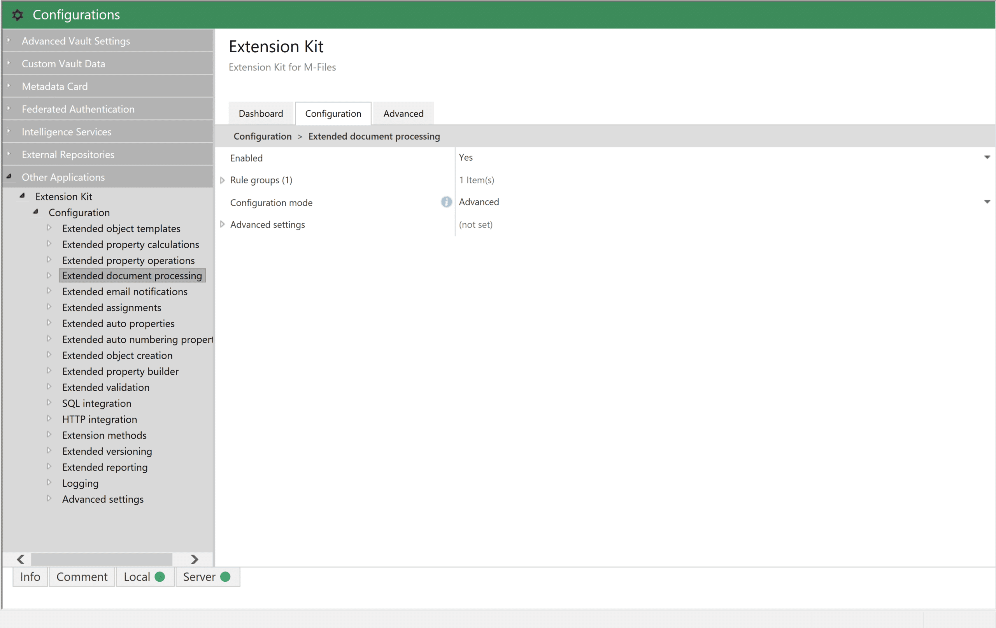
Task: Expand Extended object templates arrow
Action: [49, 228]
